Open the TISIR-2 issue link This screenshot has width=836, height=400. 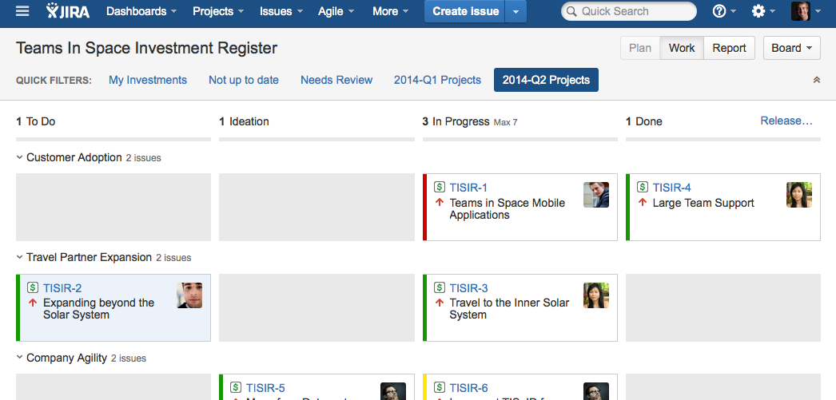coord(62,288)
